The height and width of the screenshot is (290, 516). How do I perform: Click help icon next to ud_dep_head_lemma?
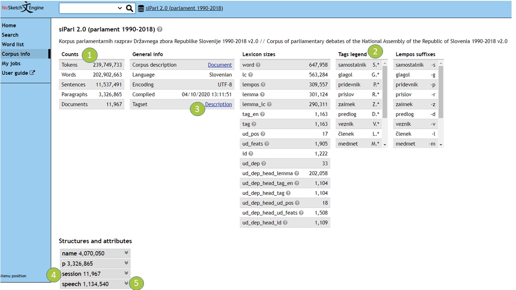click(x=297, y=173)
